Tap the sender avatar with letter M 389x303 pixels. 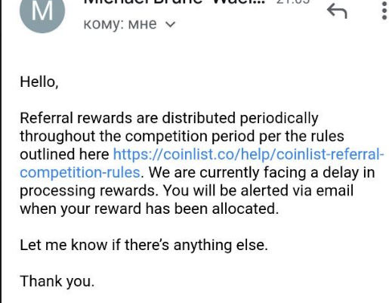point(42,11)
